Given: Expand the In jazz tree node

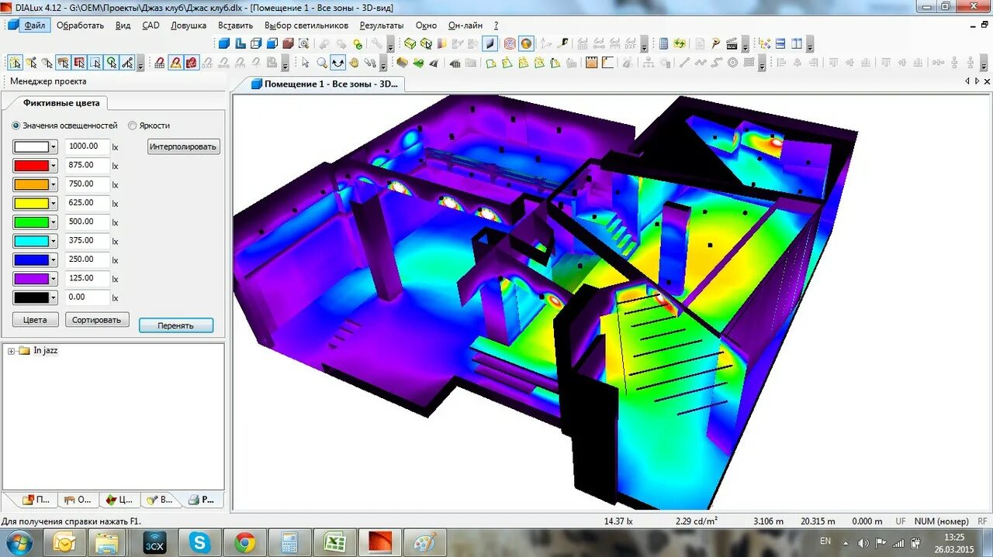Looking at the screenshot, I should [12, 351].
